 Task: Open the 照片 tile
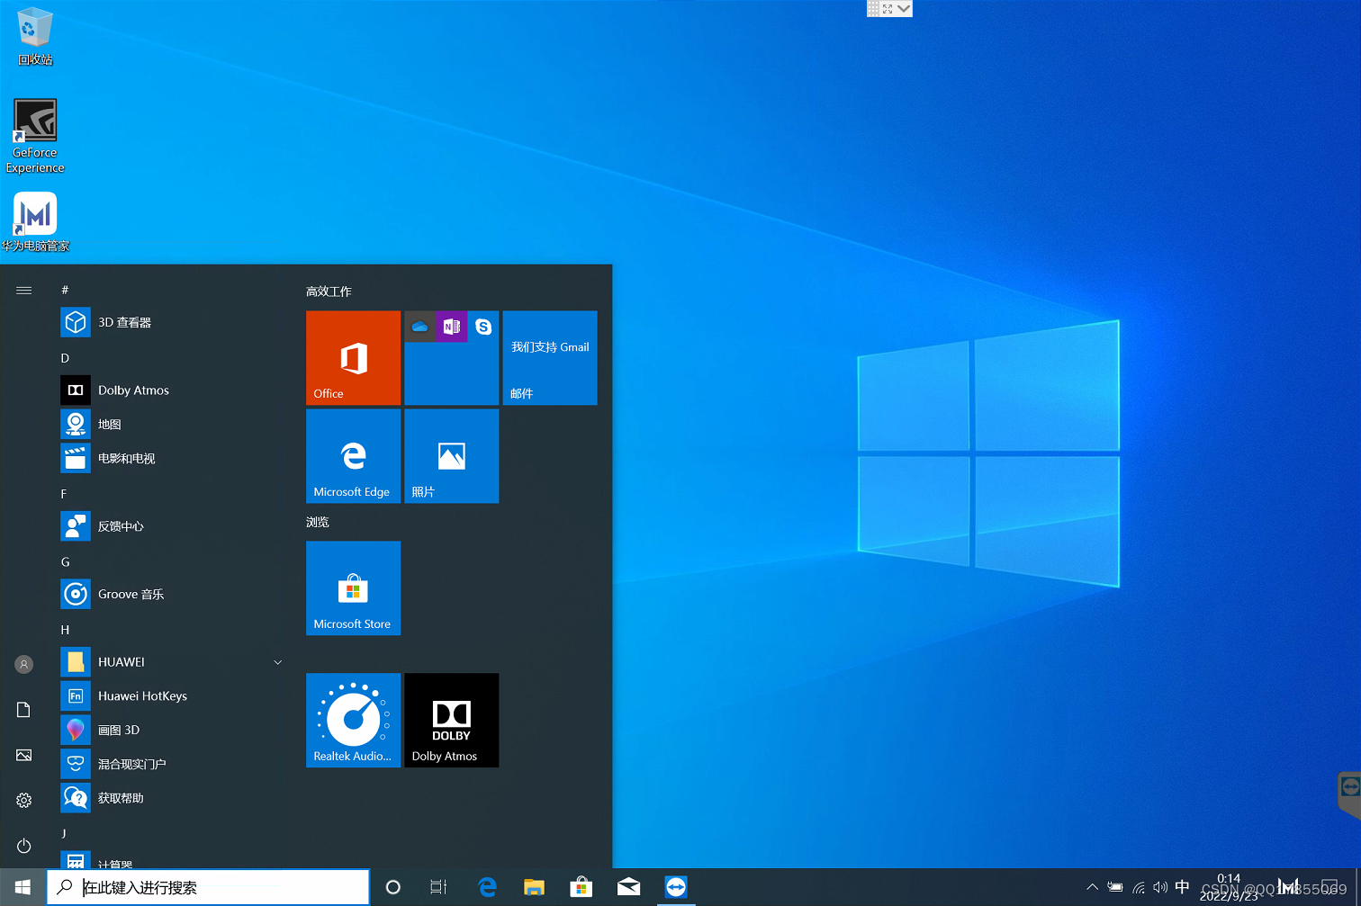coord(452,456)
